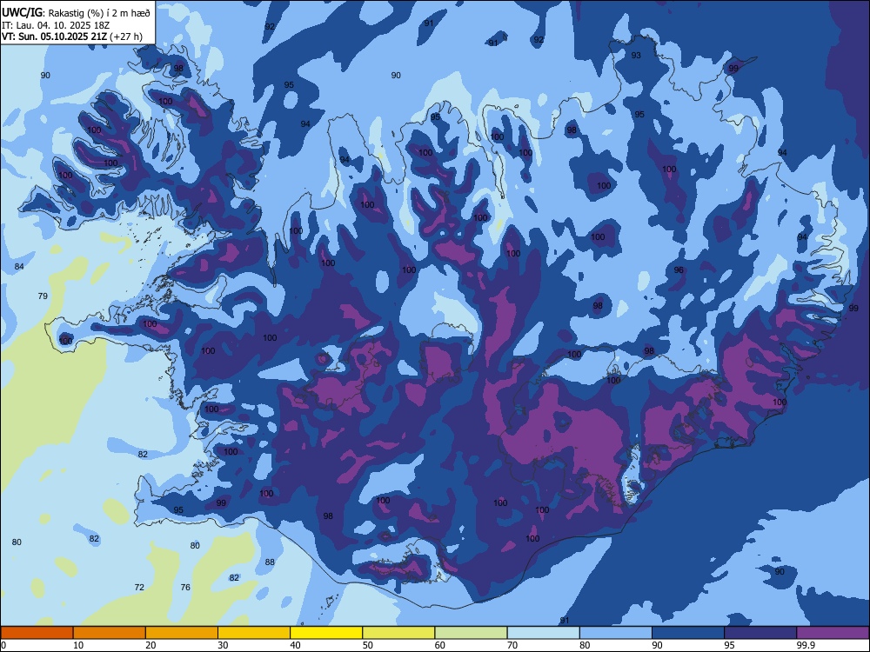Choose the medium blue 90–95 legend swatch
Screen dimensions: 870x652
(x=688, y=633)
